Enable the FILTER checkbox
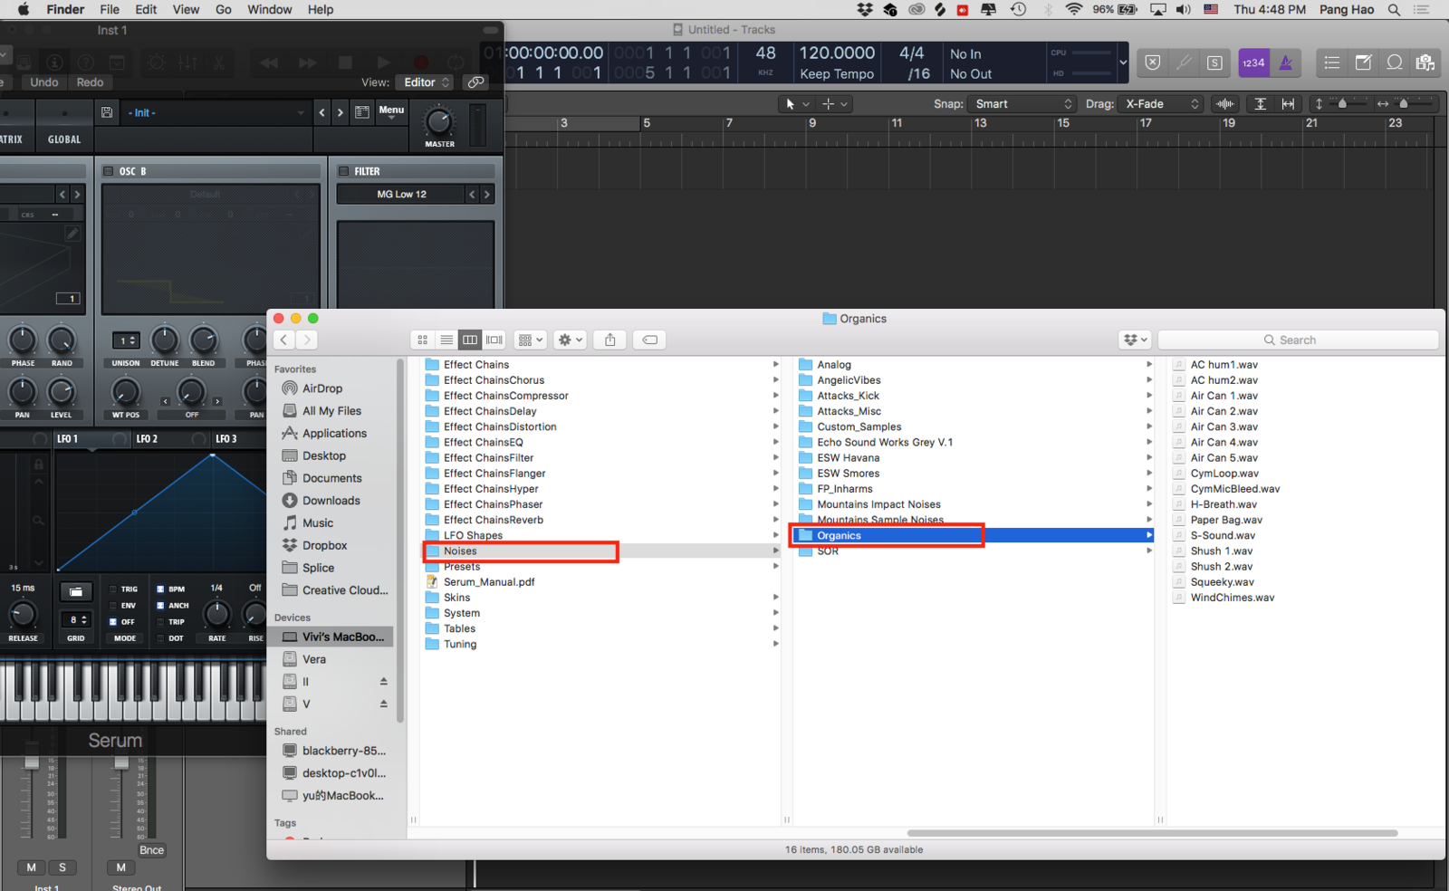 (x=344, y=171)
